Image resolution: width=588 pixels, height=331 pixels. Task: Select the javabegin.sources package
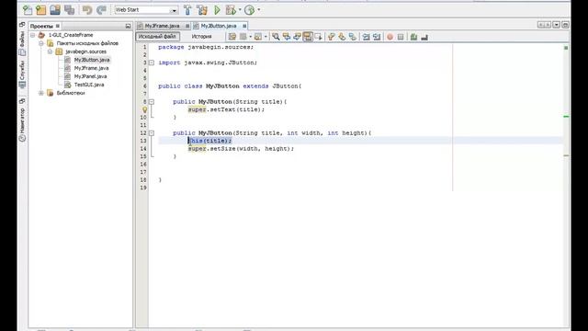coord(85,51)
